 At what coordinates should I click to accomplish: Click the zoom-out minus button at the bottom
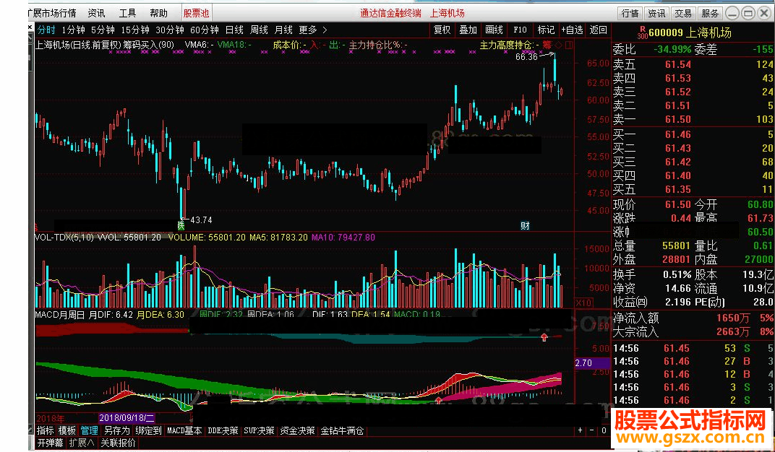pyautogui.click(x=592, y=430)
